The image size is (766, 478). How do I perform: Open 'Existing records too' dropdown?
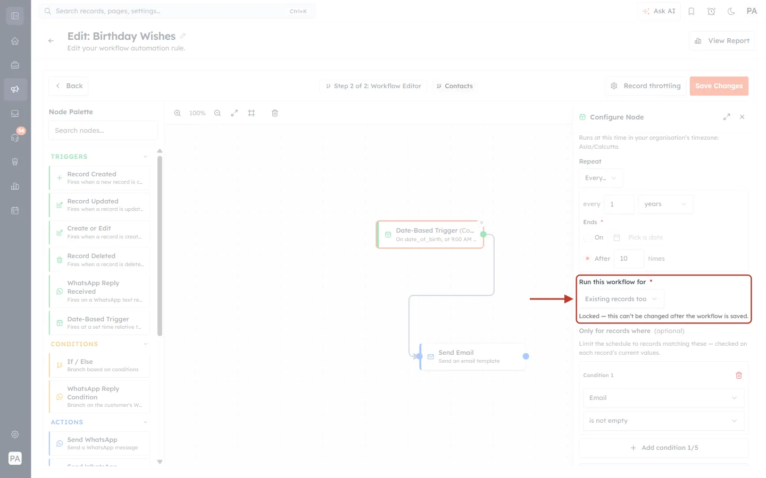[x=621, y=299]
